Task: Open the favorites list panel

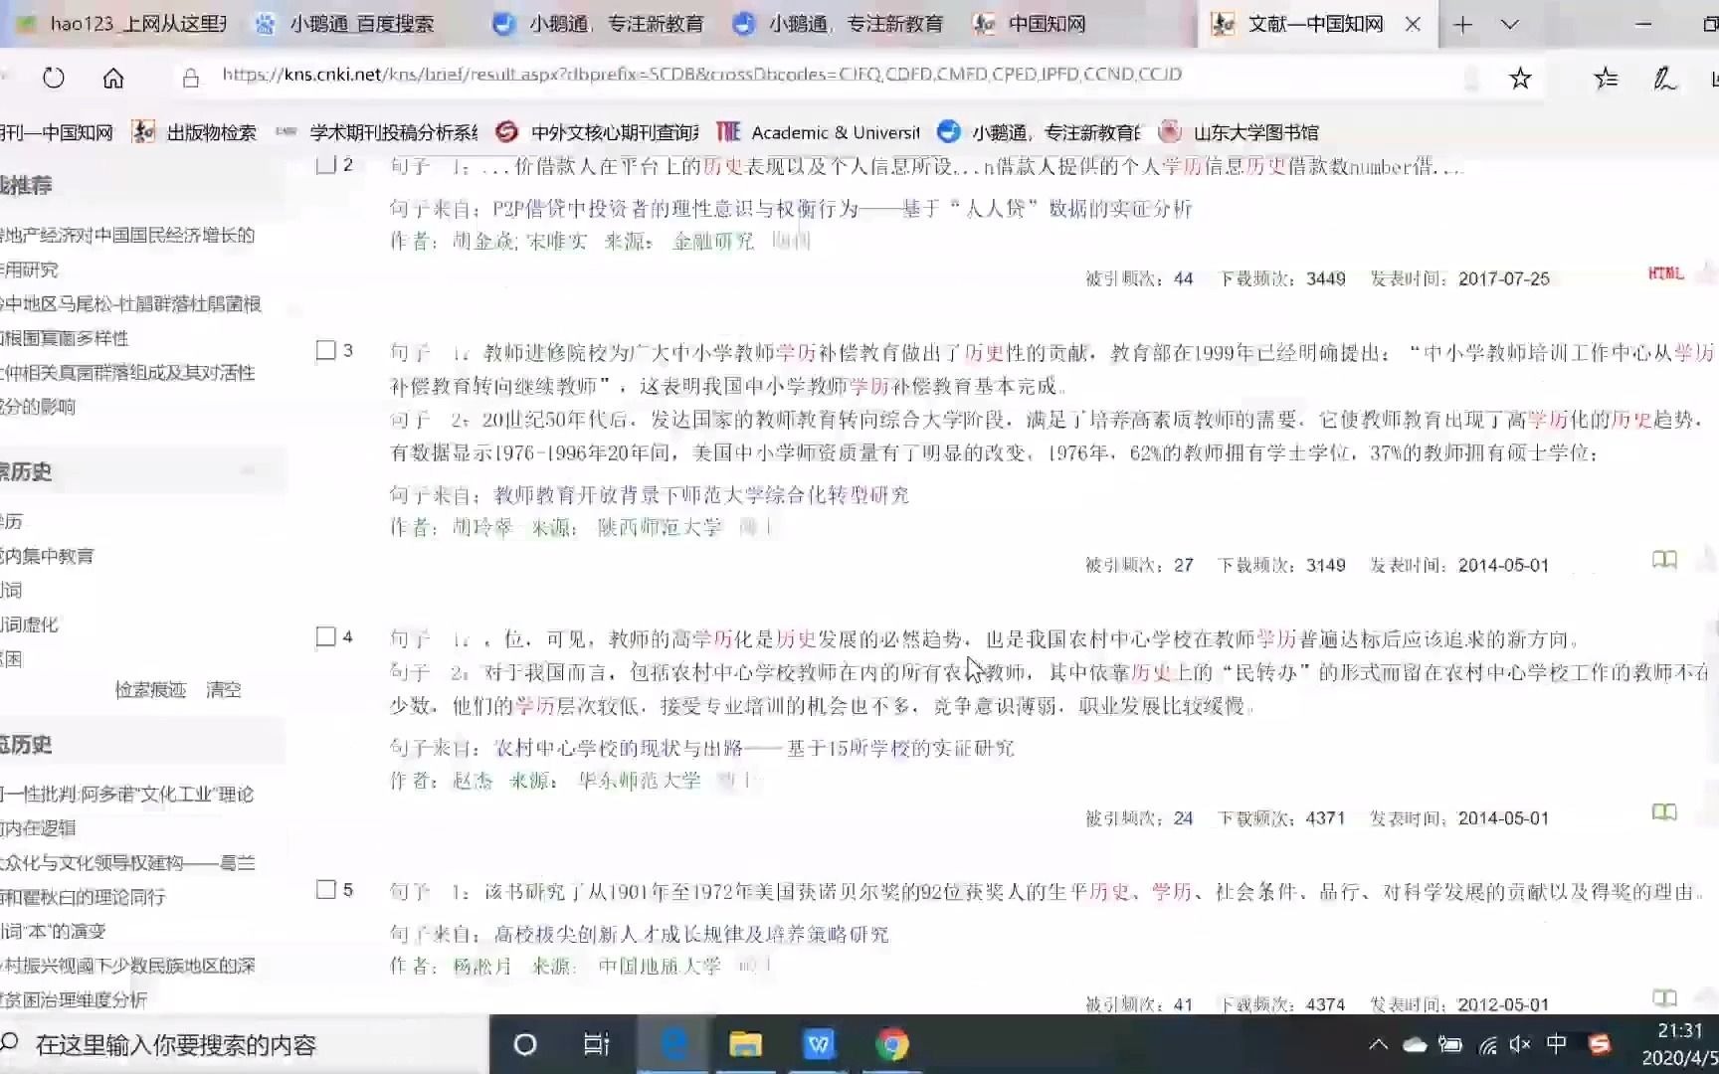Action: click(x=1606, y=78)
